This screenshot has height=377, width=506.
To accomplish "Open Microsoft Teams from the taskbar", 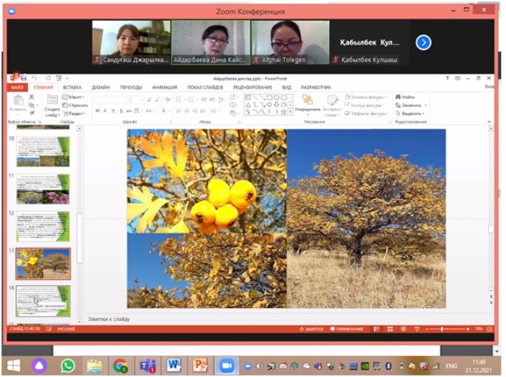I will pos(148,365).
